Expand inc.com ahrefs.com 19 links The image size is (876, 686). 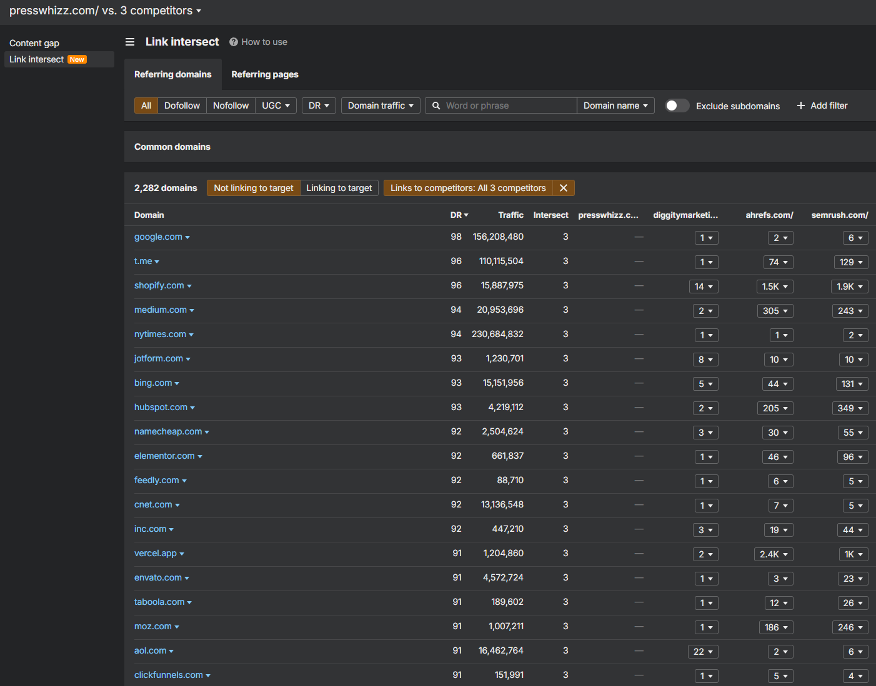point(779,530)
